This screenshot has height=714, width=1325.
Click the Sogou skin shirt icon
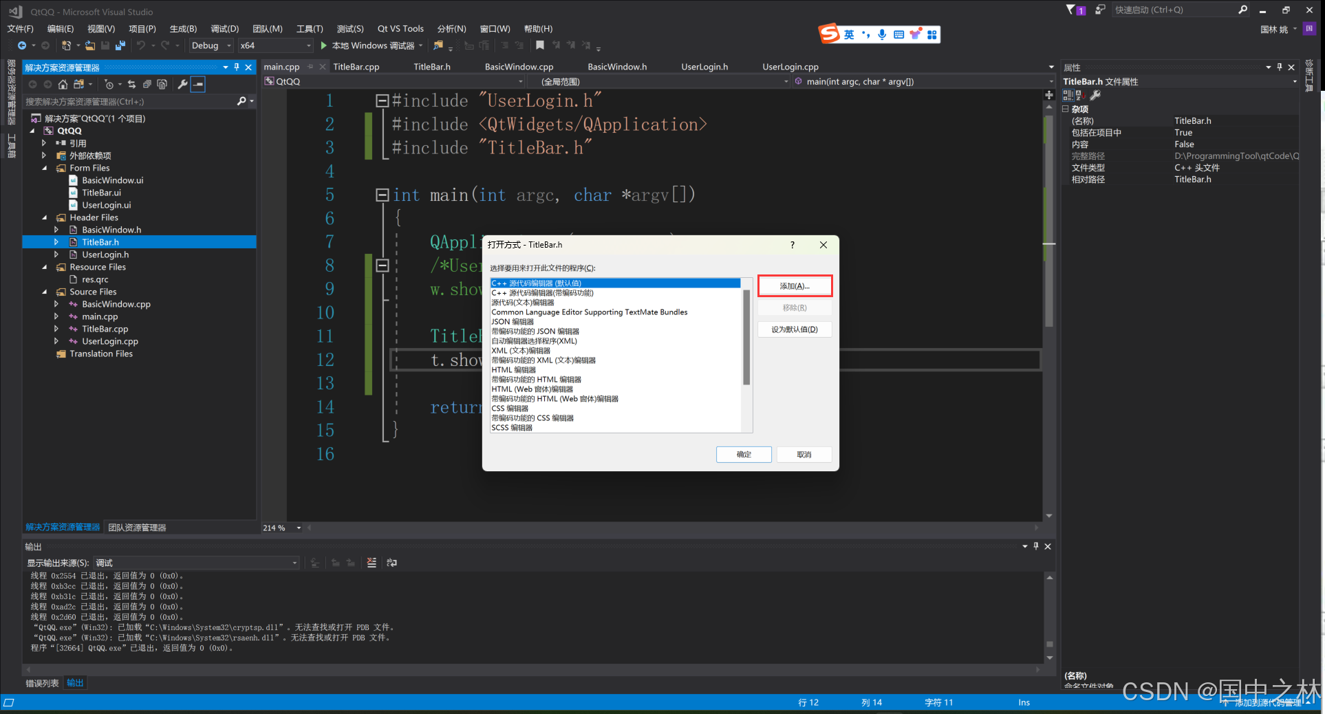pyautogui.click(x=915, y=34)
